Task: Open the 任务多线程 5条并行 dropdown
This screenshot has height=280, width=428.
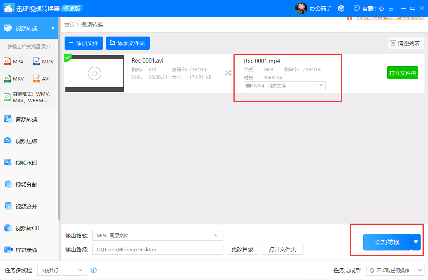Action: (x=62, y=270)
